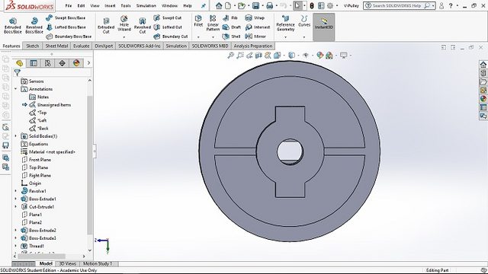Click the tree filter funnel icon
This screenshot has width=488, height=274.
click(18, 73)
